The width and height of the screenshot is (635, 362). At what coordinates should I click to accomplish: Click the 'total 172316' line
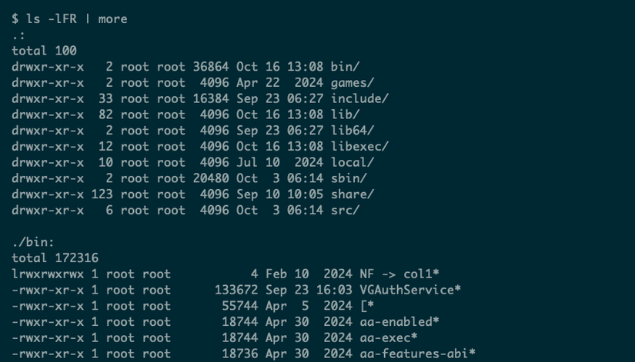click(55, 258)
